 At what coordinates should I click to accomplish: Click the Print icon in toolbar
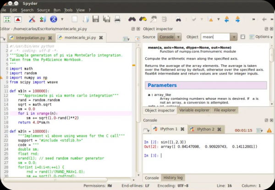[117, 19]
